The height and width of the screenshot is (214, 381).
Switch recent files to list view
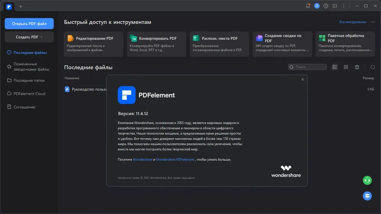click(x=335, y=67)
